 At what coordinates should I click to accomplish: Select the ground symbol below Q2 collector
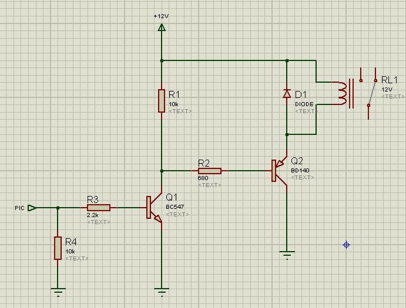287,255
